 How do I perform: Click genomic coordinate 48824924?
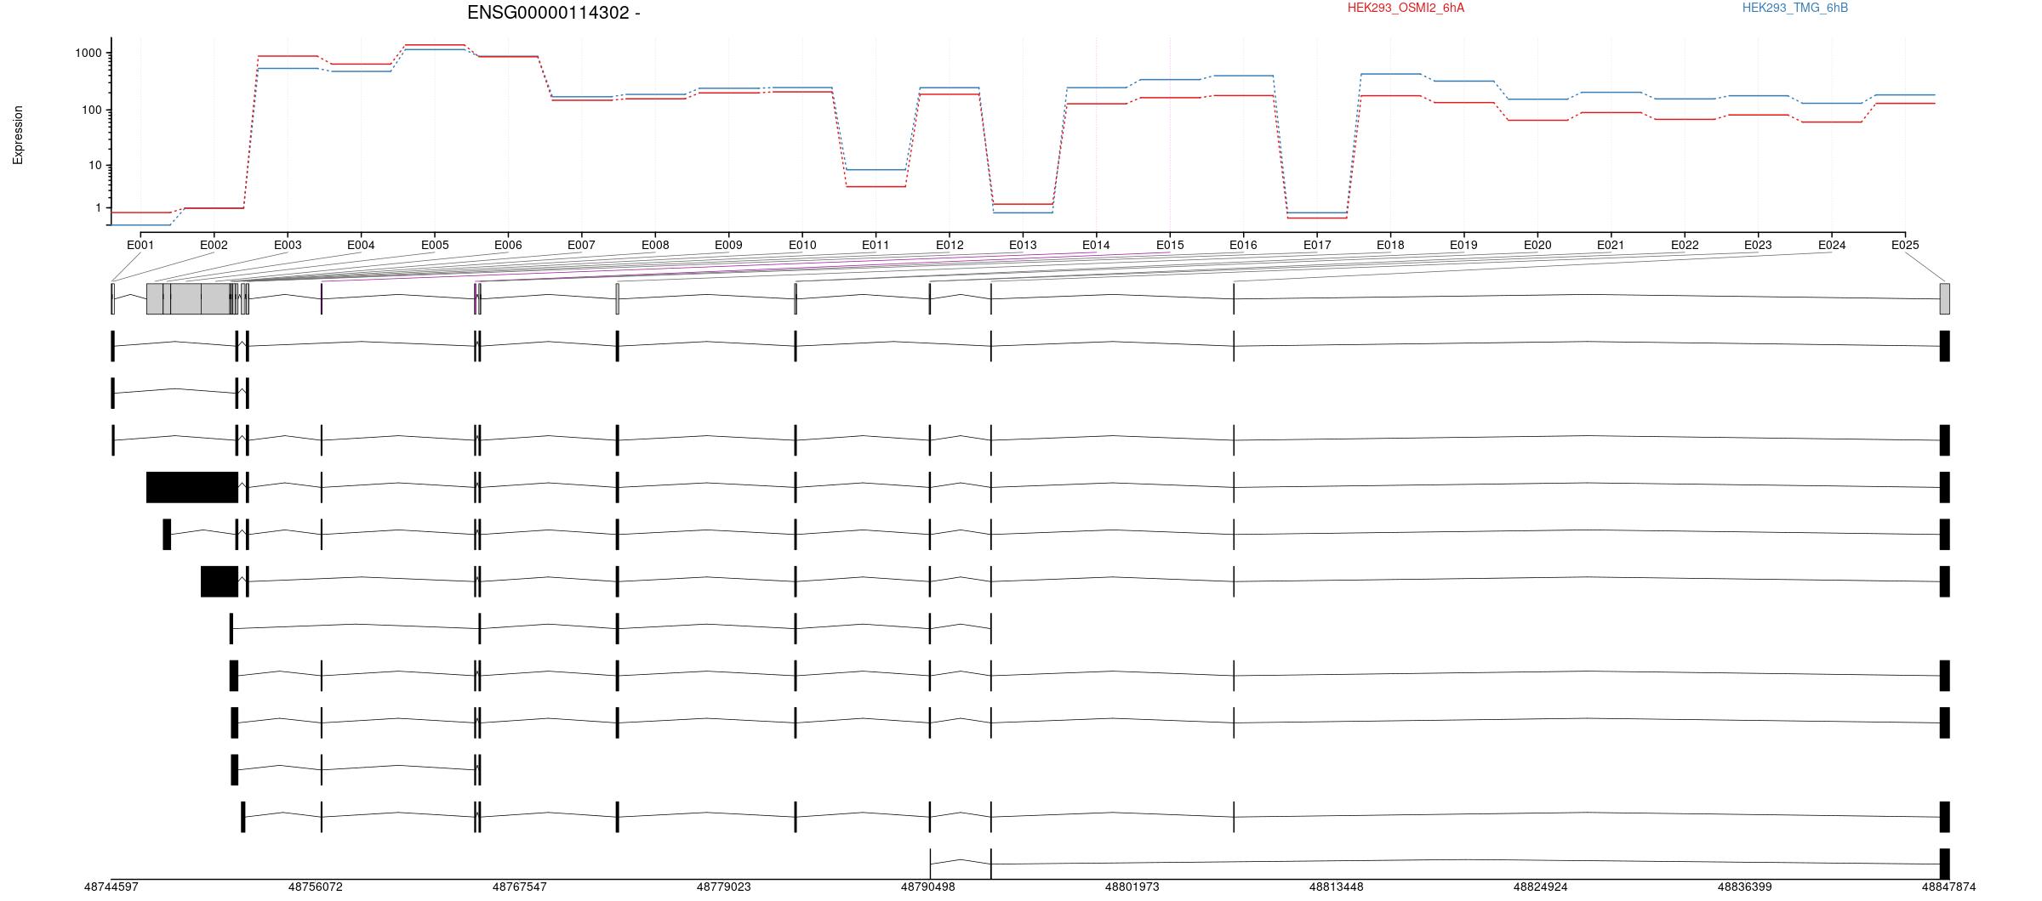1541,887
